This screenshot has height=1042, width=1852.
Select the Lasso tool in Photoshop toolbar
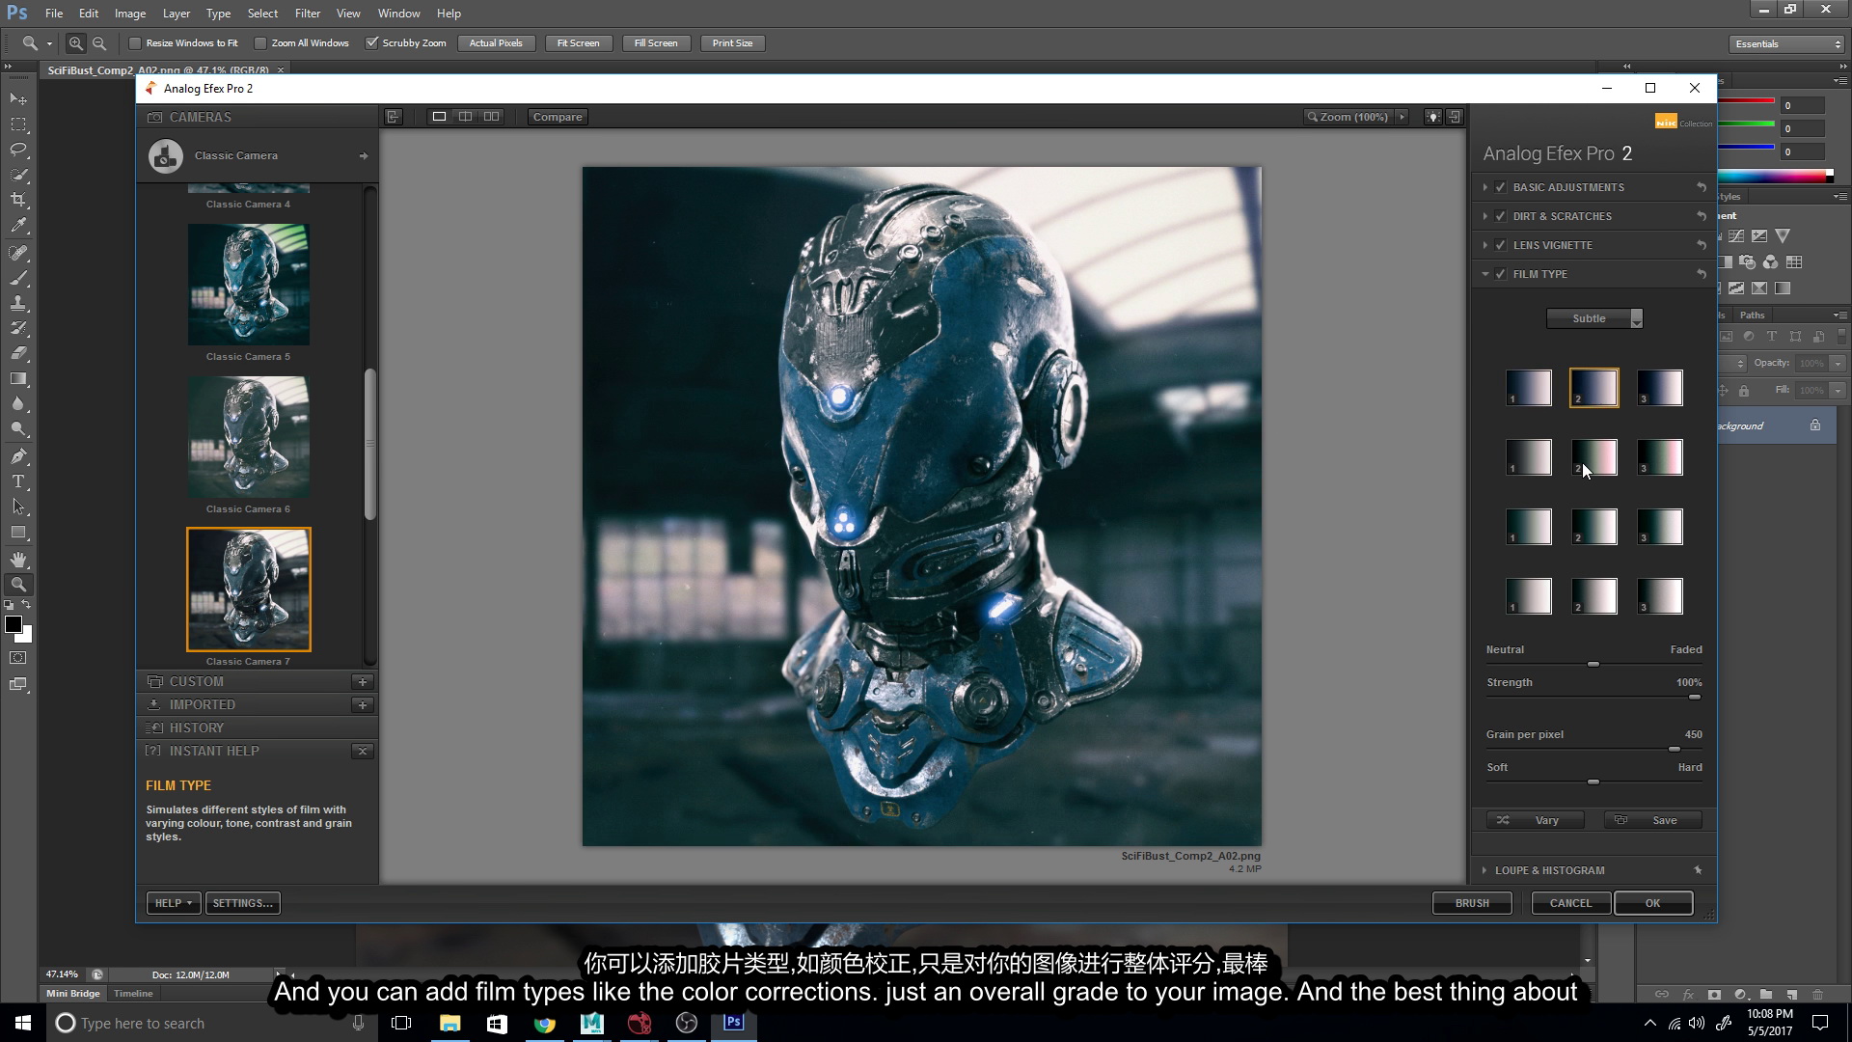coord(18,150)
